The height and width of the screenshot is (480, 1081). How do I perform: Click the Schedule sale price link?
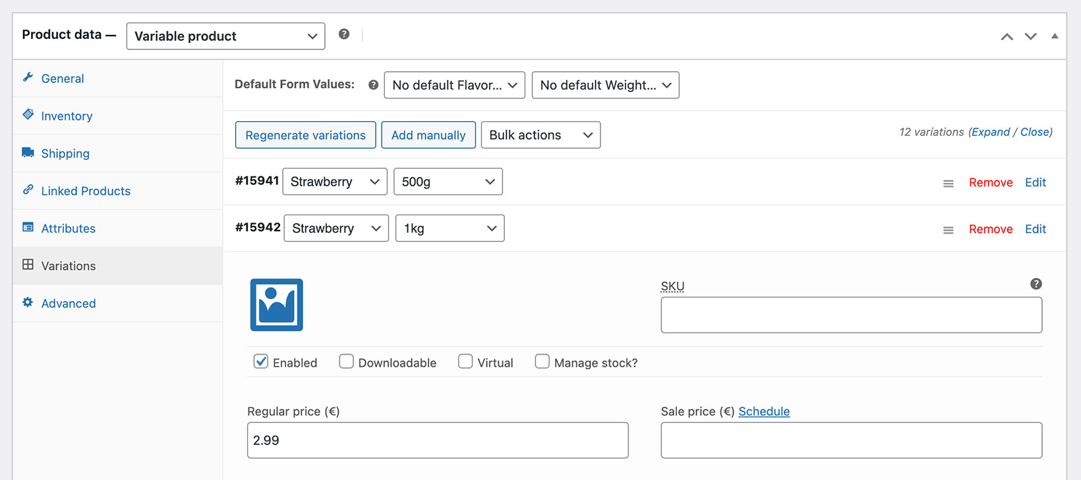coord(764,412)
